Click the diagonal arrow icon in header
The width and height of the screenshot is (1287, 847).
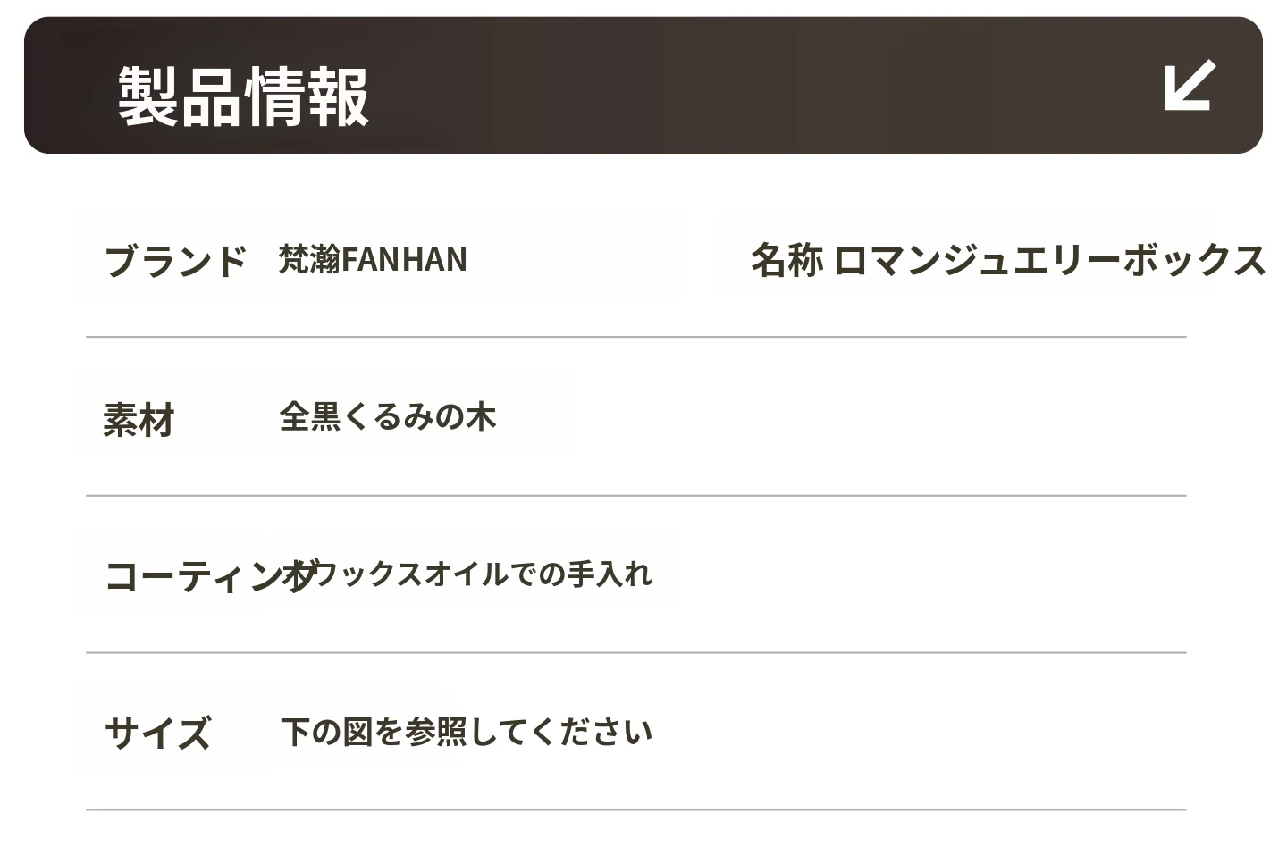1190,86
